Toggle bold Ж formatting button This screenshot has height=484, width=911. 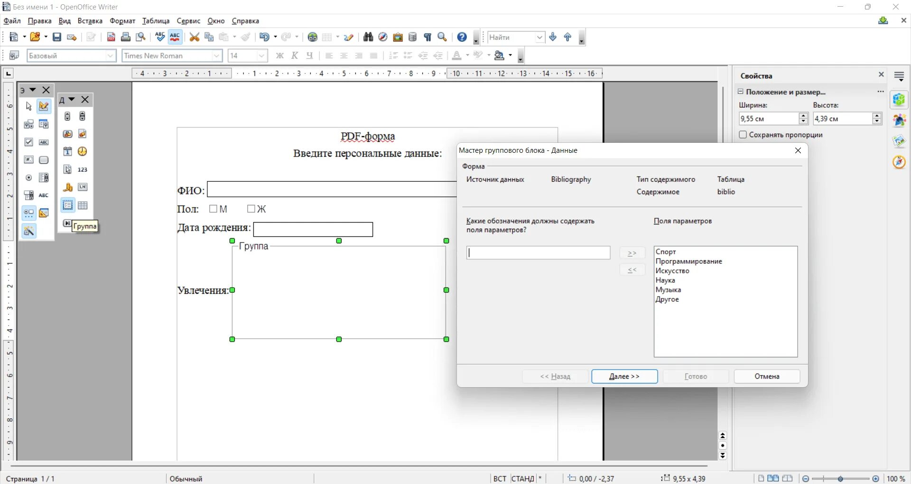pos(280,56)
